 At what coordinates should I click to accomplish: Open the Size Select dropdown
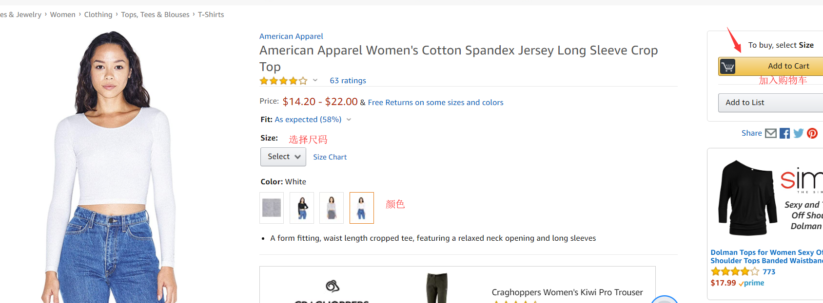click(x=283, y=157)
